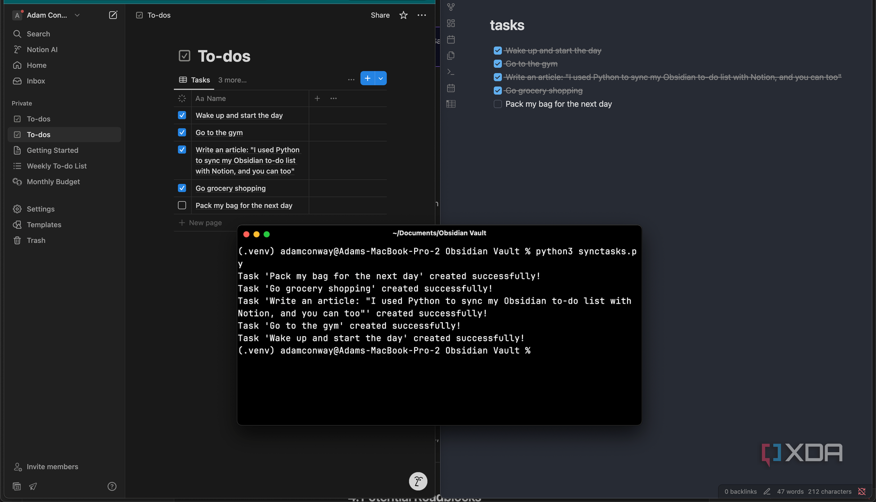Open Templates from the Notion sidebar

pyautogui.click(x=44, y=224)
